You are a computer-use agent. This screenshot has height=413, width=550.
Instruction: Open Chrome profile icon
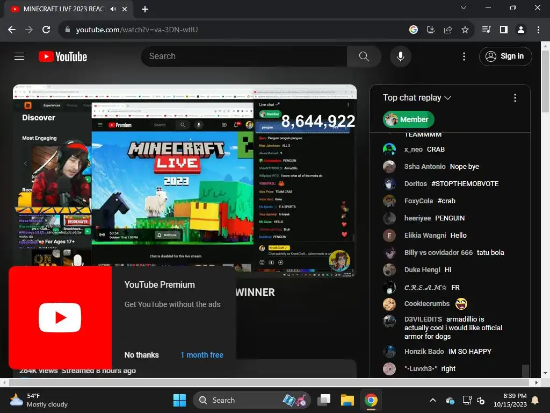(x=521, y=30)
